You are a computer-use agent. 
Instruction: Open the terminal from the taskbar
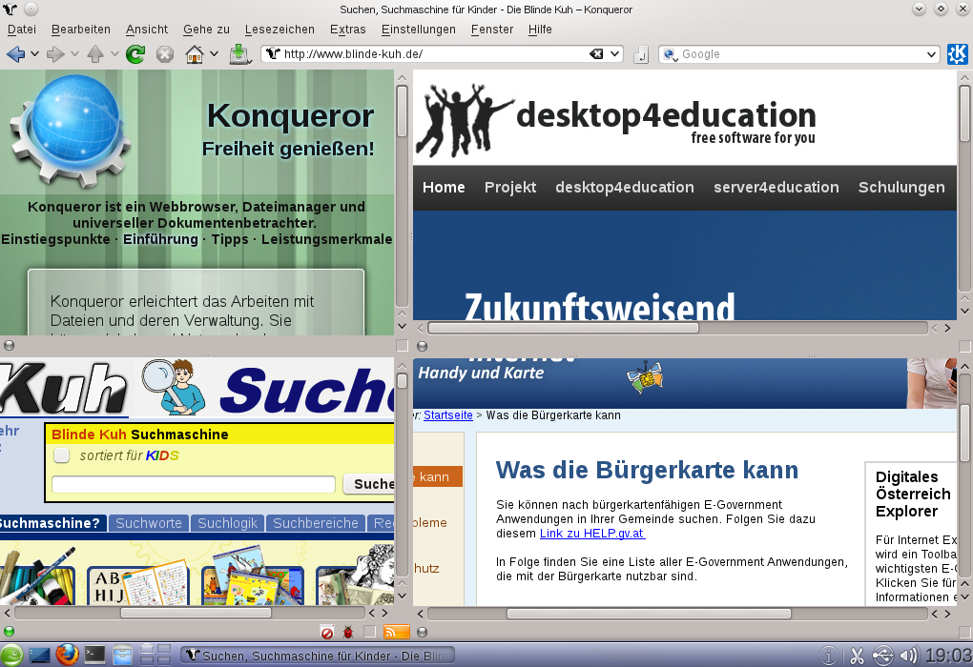(x=95, y=655)
